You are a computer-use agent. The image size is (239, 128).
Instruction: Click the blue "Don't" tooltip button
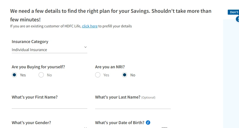[233, 12]
